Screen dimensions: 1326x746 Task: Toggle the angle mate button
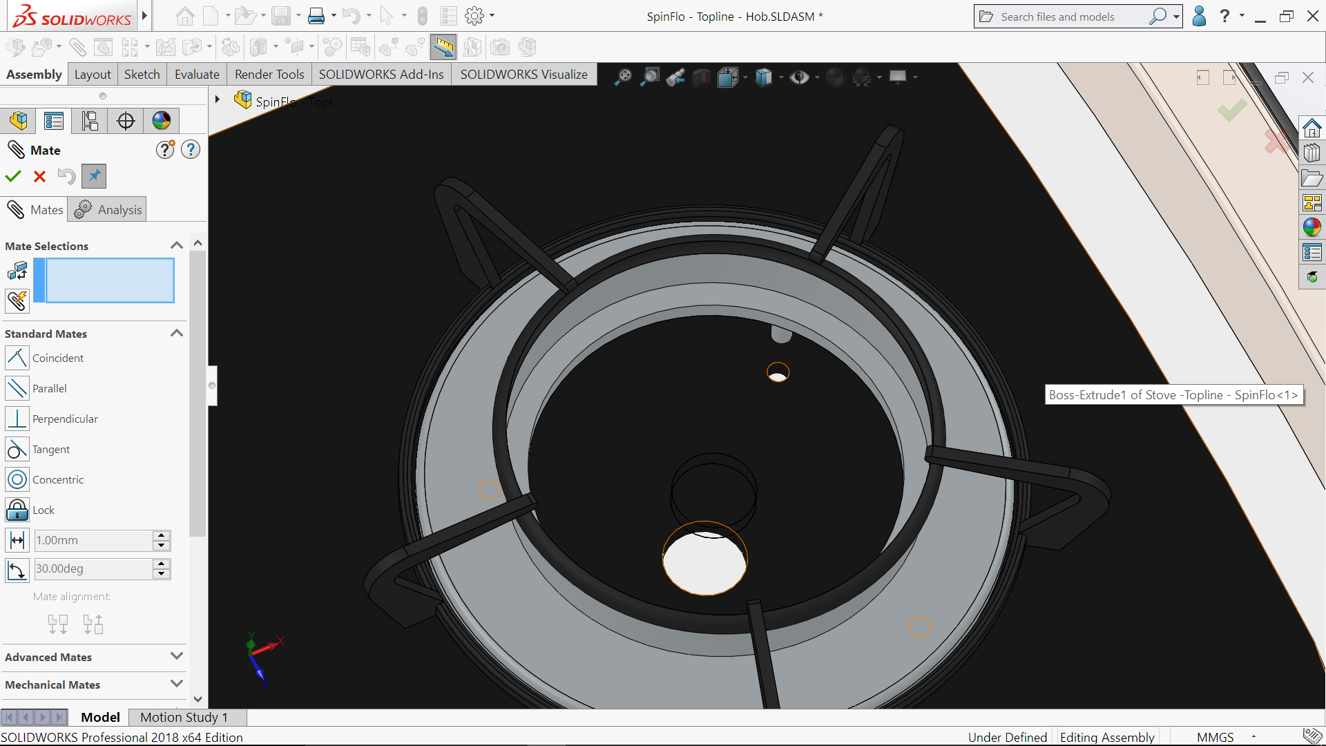[x=17, y=569]
